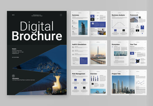The height and width of the screenshot is (106, 153).
Task: Select the "Your Text" heading
Action: pyautogui.click(x=134, y=44)
